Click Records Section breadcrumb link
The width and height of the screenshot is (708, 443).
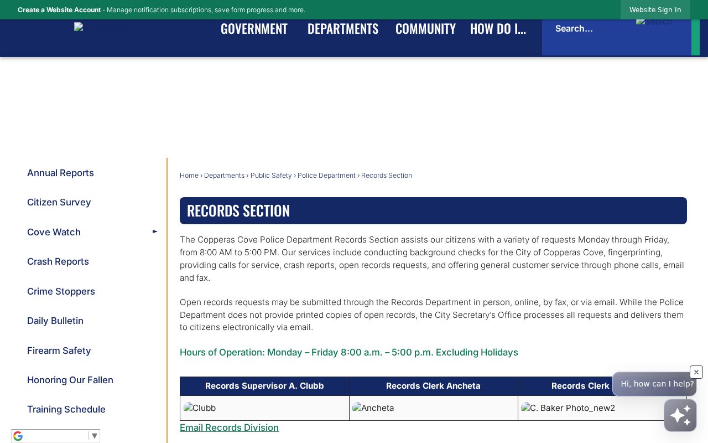[387, 176]
